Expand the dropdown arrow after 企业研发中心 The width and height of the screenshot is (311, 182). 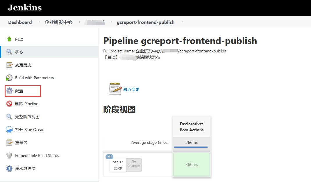pos(80,22)
